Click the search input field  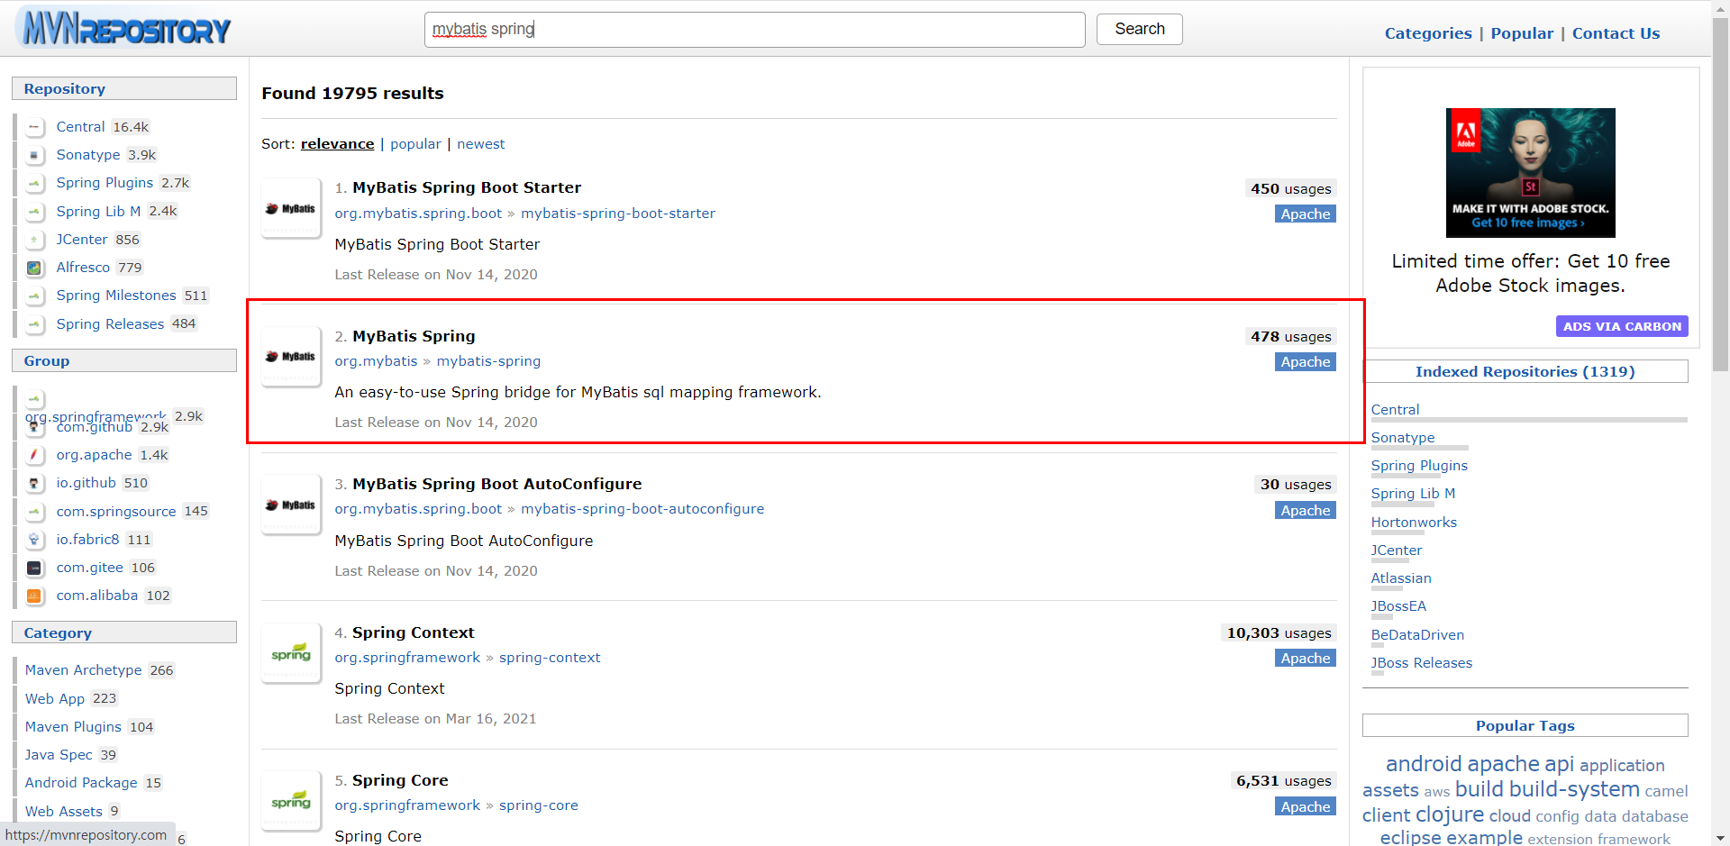click(x=754, y=29)
